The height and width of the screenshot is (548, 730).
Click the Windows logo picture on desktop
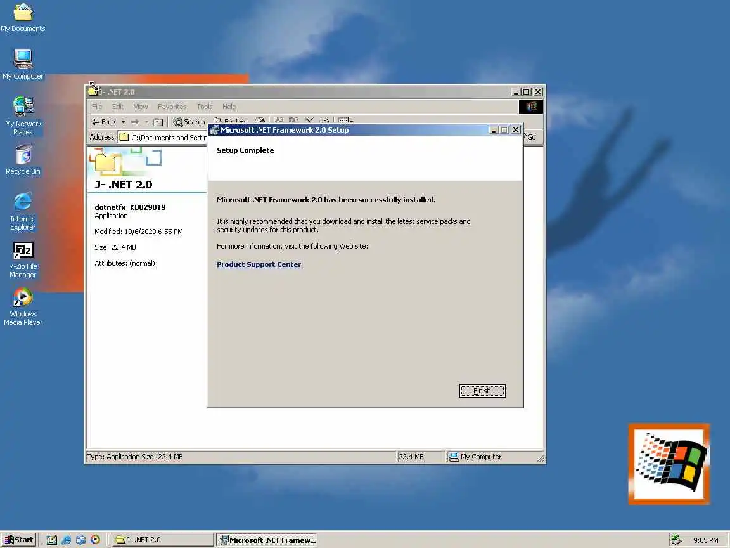(669, 464)
